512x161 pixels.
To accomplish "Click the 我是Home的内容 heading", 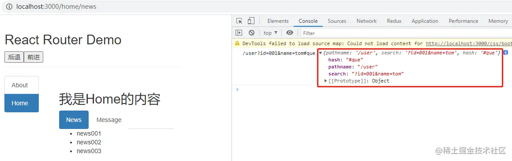I will tap(110, 99).
